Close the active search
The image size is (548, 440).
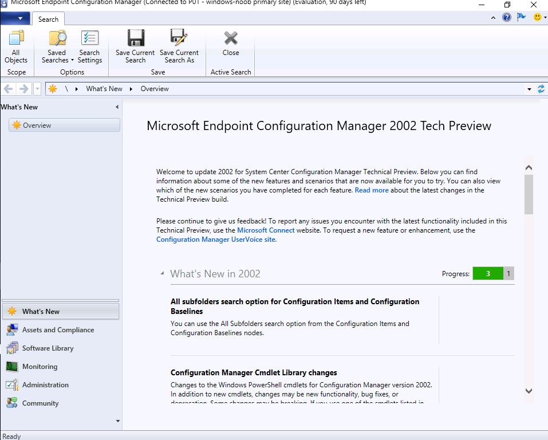click(x=231, y=44)
